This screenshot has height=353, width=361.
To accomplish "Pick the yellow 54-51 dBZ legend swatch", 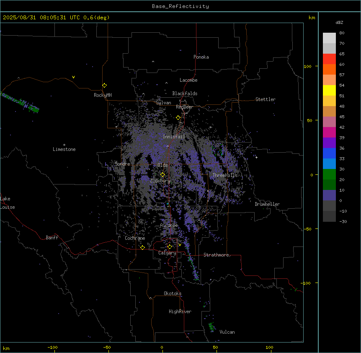I will 329,90.
